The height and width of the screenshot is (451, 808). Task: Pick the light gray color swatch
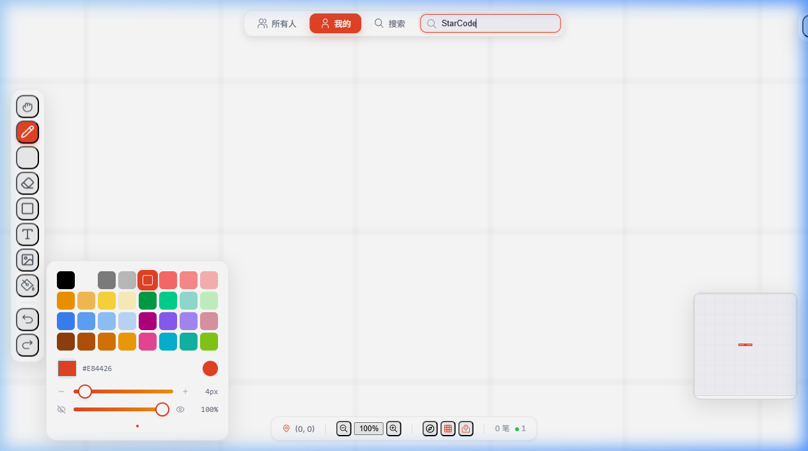127,280
